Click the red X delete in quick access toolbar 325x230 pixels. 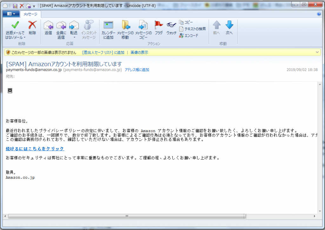tap(22, 6)
